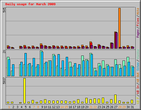Image resolution: width=141 pixels, height=110 pixels.
Task: Select the 'Visits' legend label
Action: coord(138,54)
